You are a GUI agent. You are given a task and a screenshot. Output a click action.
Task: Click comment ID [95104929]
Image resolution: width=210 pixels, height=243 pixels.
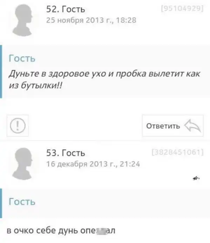[x=182, y=8]
